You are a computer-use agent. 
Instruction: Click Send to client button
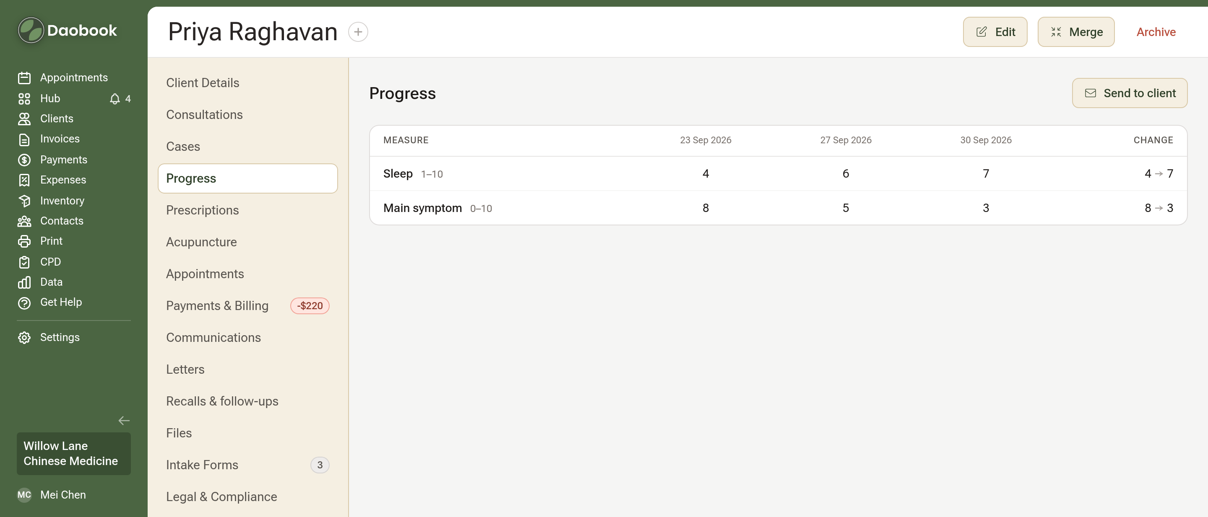click(x=1130, y=93)
